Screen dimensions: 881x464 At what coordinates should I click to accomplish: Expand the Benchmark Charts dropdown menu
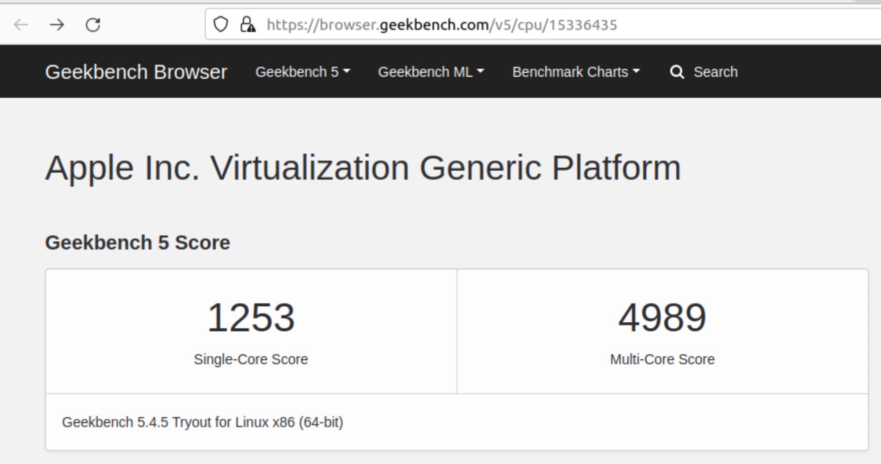(x=576, y=72)
